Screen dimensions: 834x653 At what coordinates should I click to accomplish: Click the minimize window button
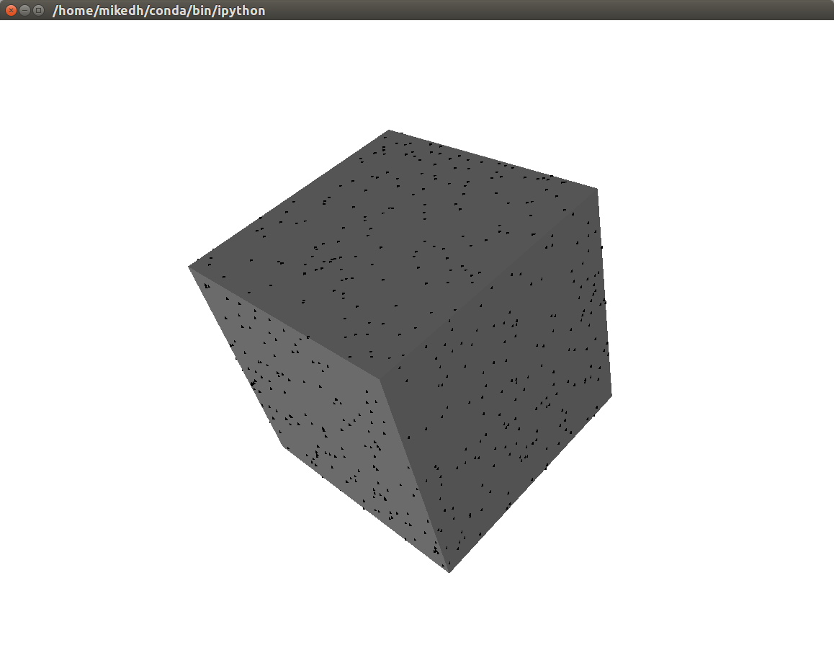tap(26, 11)
